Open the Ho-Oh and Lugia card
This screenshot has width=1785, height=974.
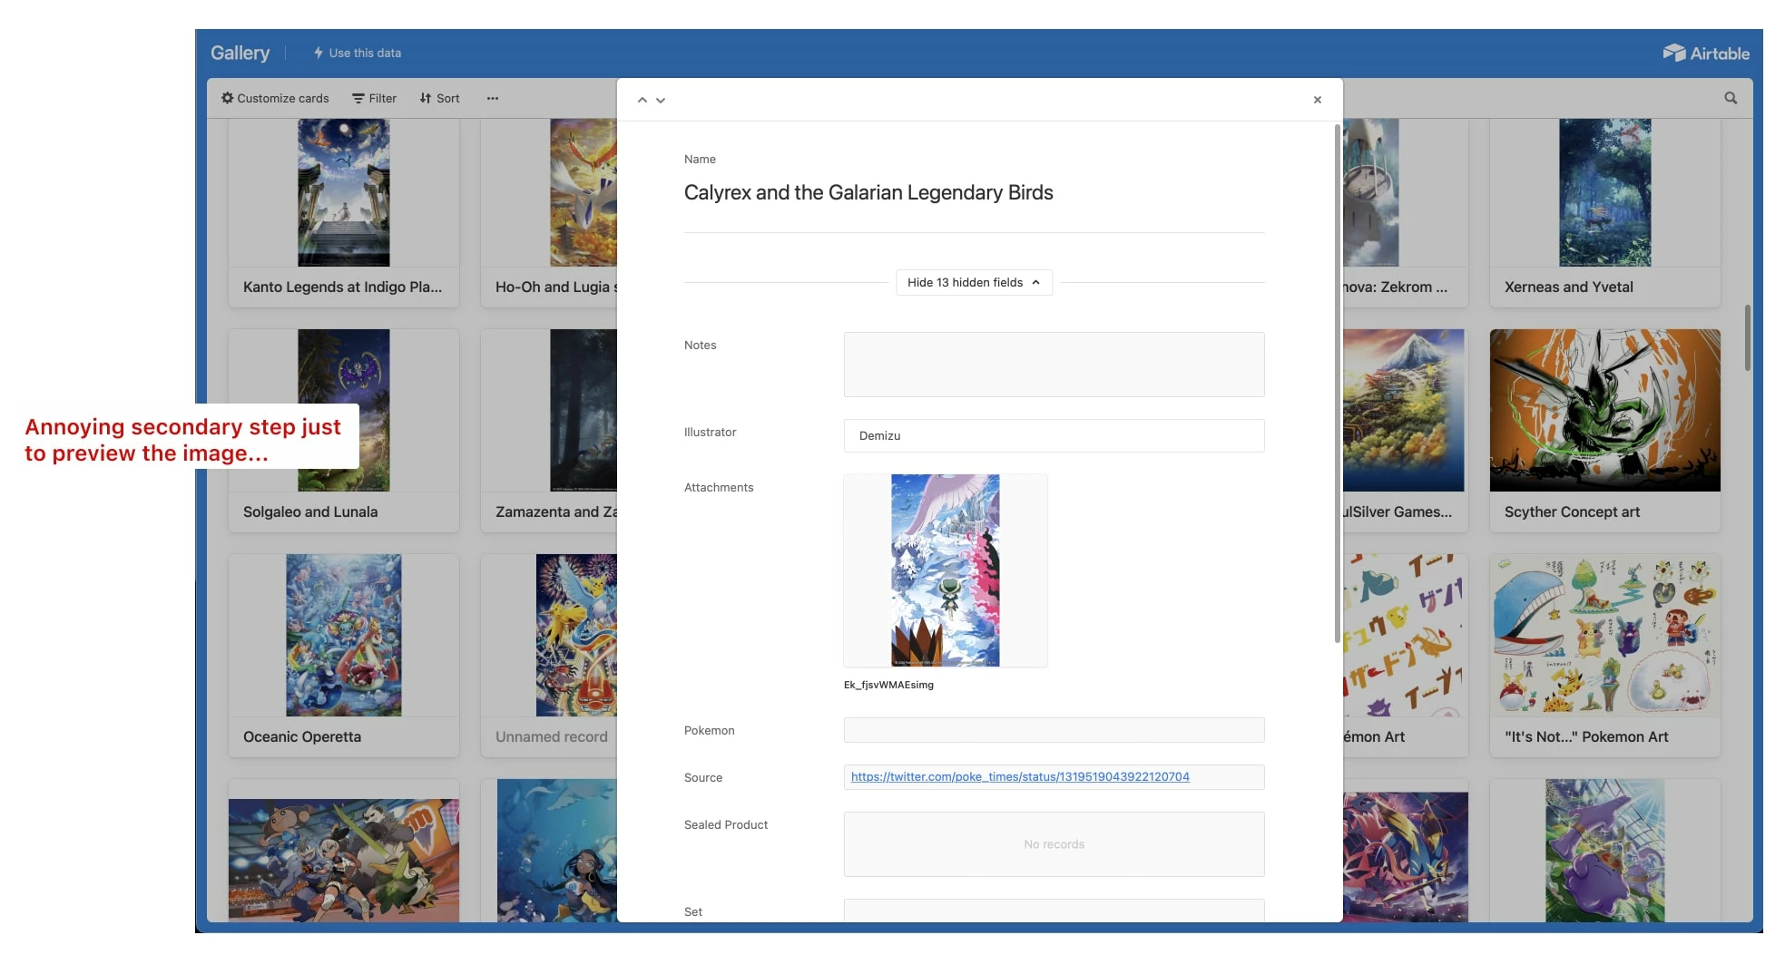click(549, 212)
